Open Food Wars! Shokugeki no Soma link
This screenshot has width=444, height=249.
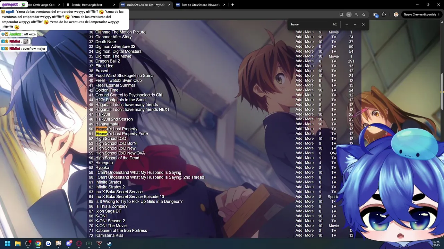point(124,76)
